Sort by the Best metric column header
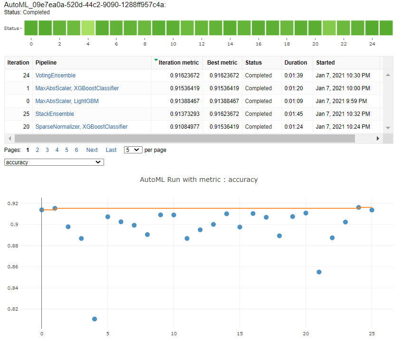 click(222, 63)
